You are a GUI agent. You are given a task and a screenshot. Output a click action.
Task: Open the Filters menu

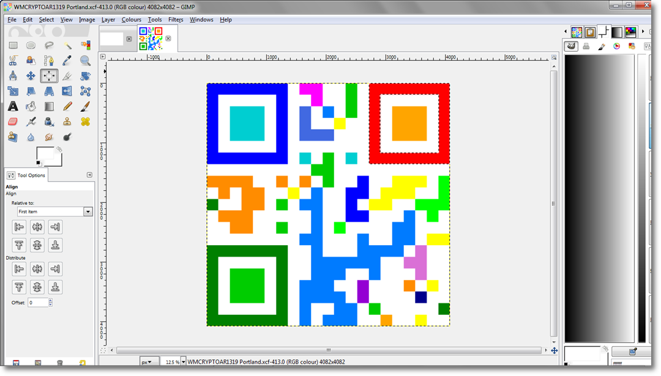tap(176, 20)
